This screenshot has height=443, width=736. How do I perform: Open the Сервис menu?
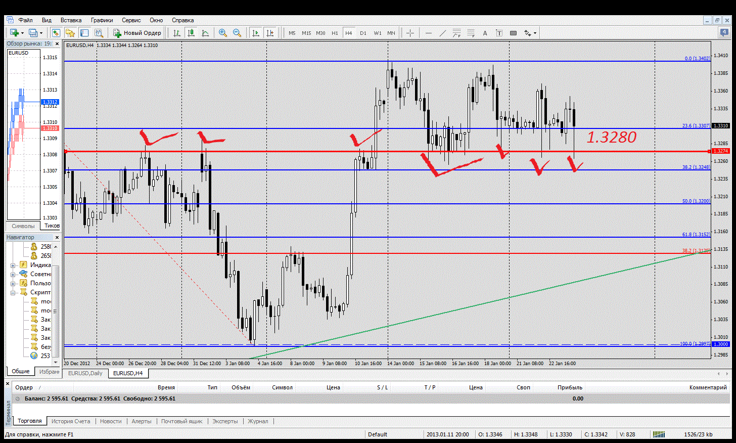pos(131,20)
